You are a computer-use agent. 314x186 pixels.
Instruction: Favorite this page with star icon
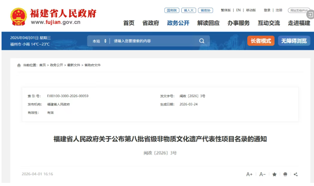point(274,174)
